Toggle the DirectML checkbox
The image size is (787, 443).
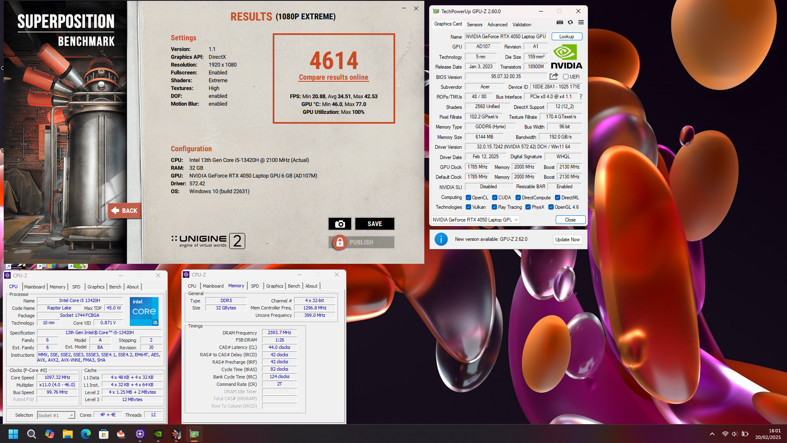[557, 198]
